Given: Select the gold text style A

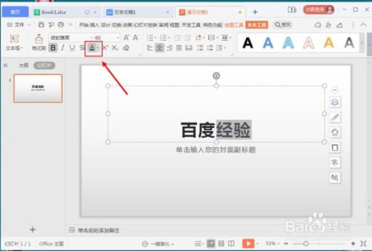Looking at the screenshot, I should point(329,43).
